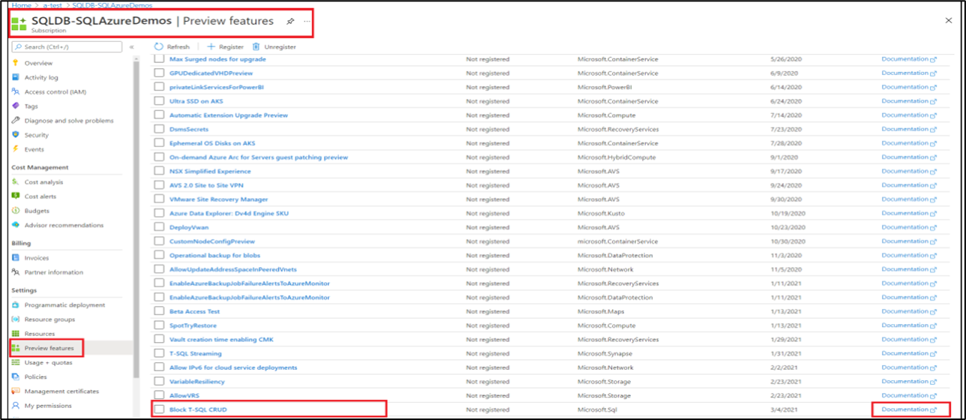Open Overview in the sidebar
The height and width of the screenshot is (420, 966).
pyautogui.click(x=38, y=63)
